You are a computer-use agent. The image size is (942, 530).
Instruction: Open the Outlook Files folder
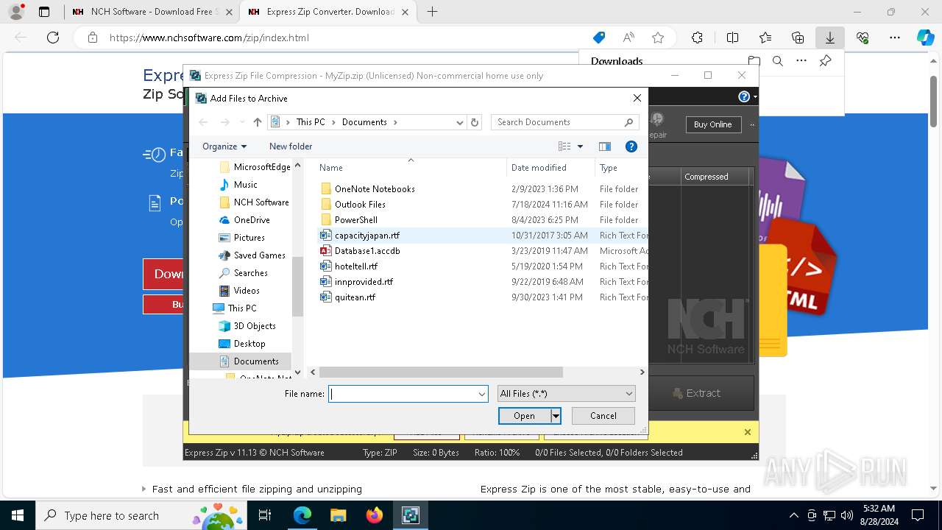point(360,205)
